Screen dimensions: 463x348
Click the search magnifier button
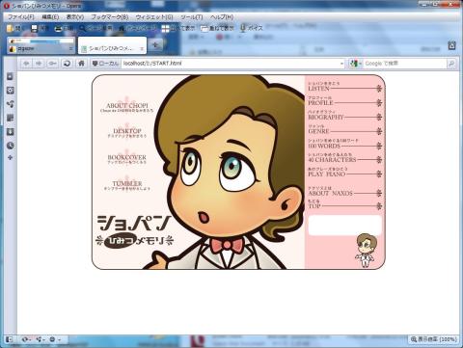(451, 64)
